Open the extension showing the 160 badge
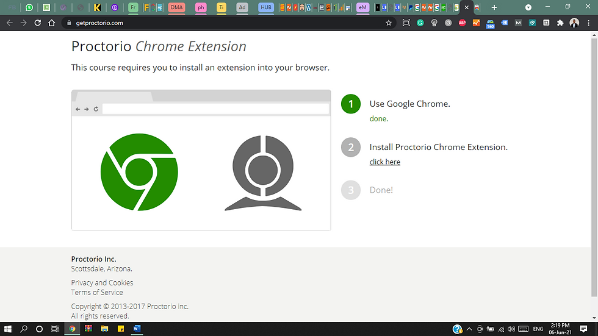598x336 pixels. (x=490, y=24)
